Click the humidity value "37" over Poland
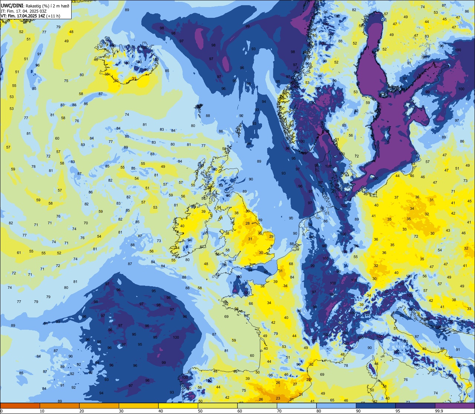 (396, 197)
